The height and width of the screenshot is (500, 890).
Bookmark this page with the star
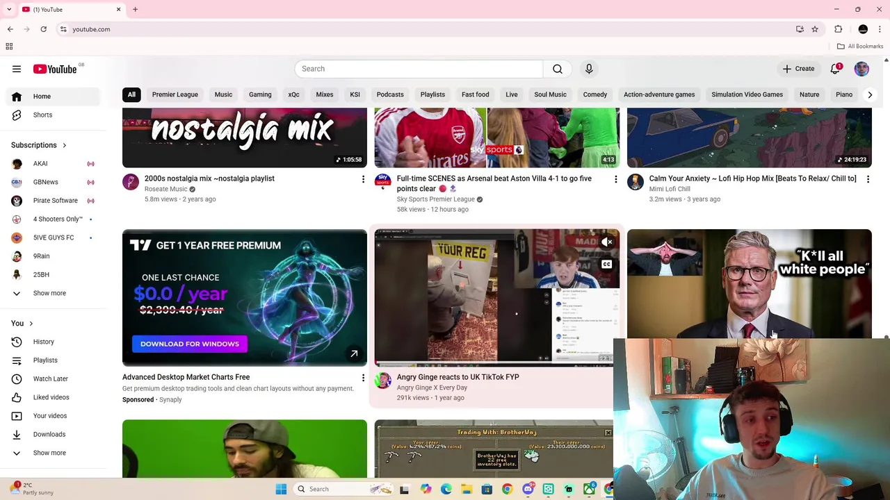(x=815, y=29)
